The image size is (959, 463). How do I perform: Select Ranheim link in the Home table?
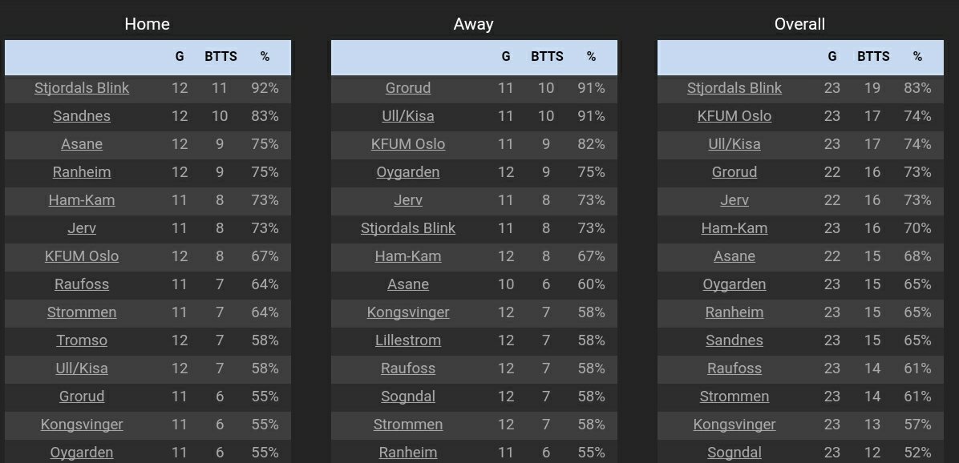82,172
